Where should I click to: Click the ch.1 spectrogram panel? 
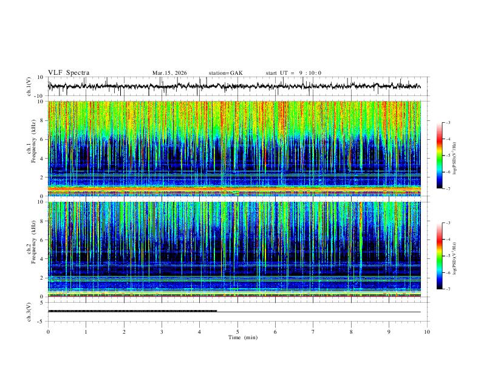[x=234, y=148]
